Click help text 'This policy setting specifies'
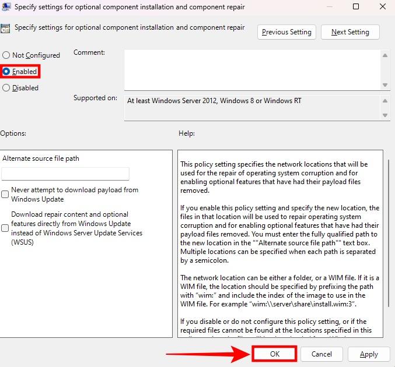395x367 pixels. (222, 164)
